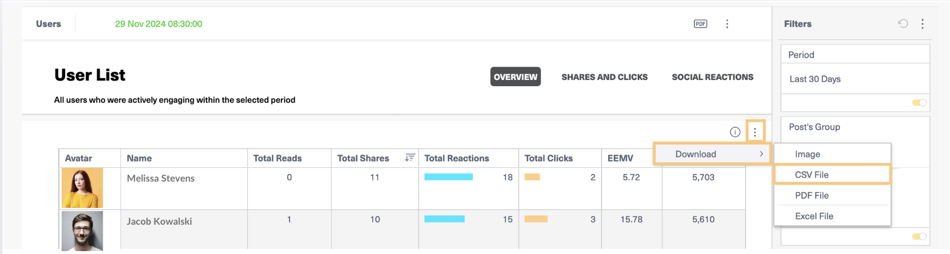Expand the Download submenu arrow
This screenshot has width=950, height=254.
(x=761, y=154)
